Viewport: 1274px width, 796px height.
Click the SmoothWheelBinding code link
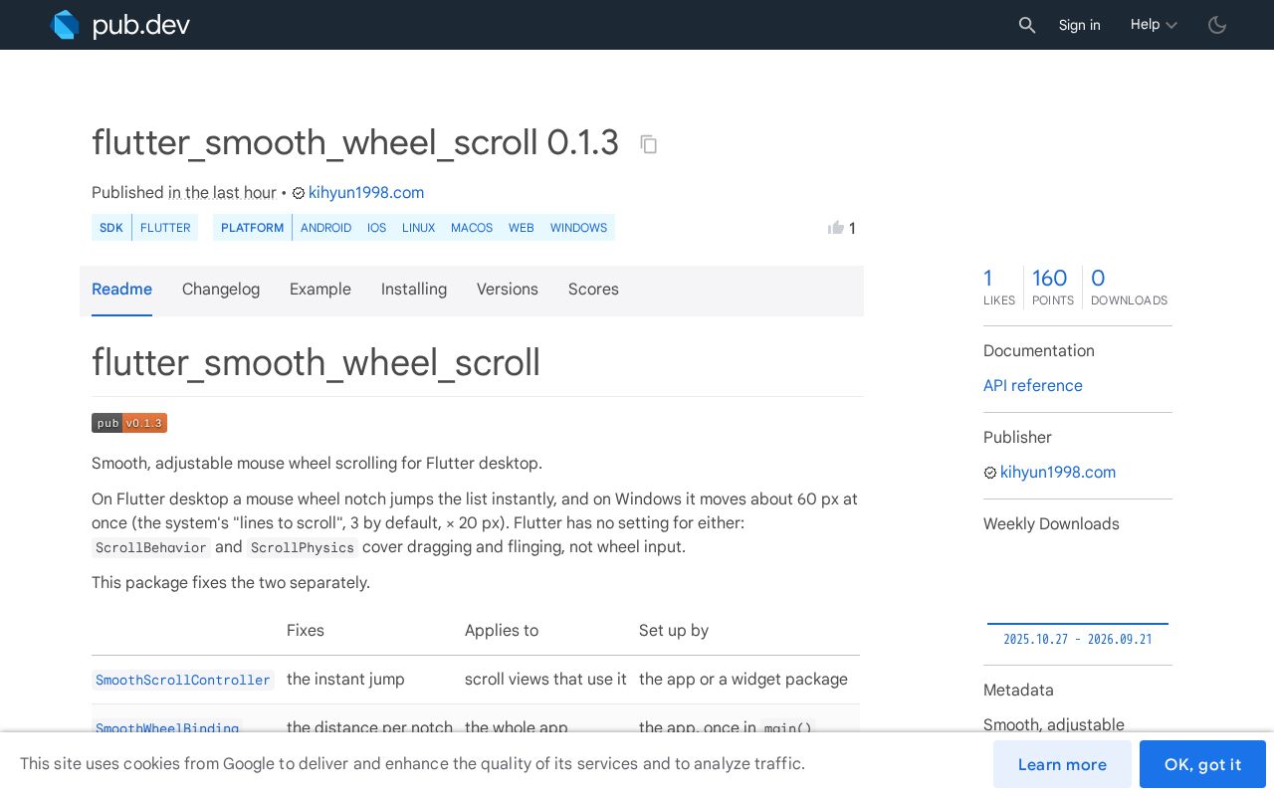[167, 727]
